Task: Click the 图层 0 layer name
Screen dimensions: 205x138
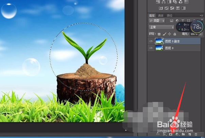Action: 169,48
